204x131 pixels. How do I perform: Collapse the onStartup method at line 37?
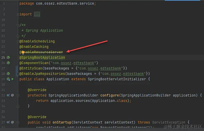[18, 122]
